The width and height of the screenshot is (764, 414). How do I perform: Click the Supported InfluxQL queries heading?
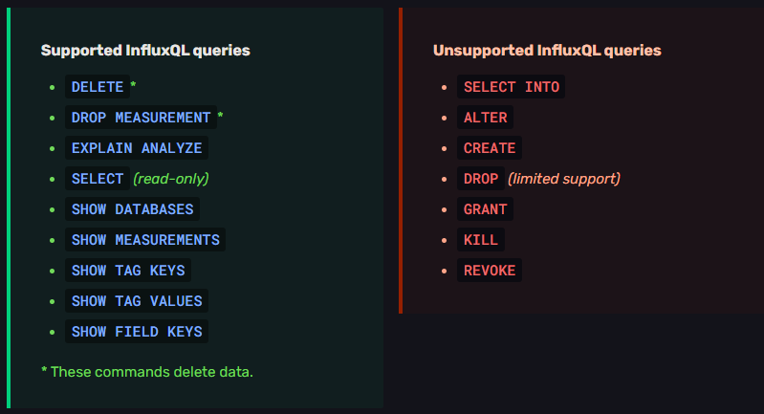(145, 50)
